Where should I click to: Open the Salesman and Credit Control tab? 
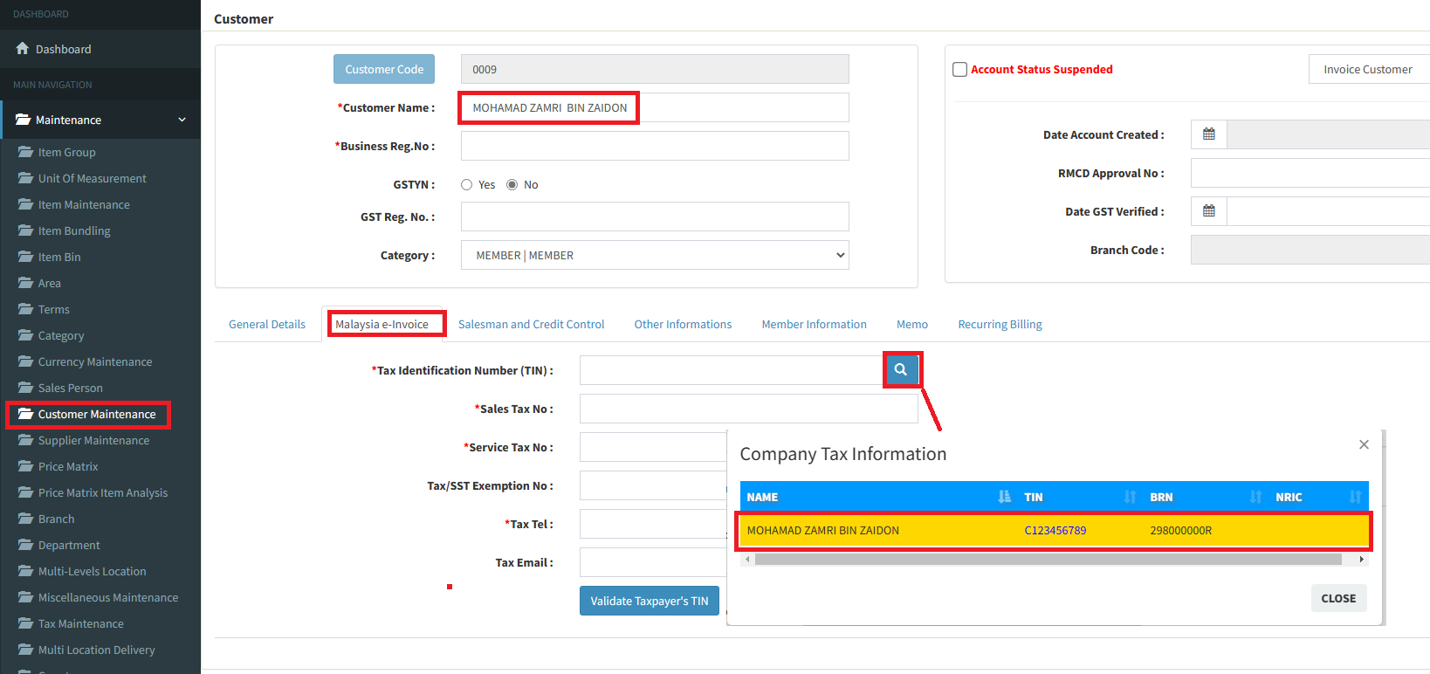[x=531, y=325]
